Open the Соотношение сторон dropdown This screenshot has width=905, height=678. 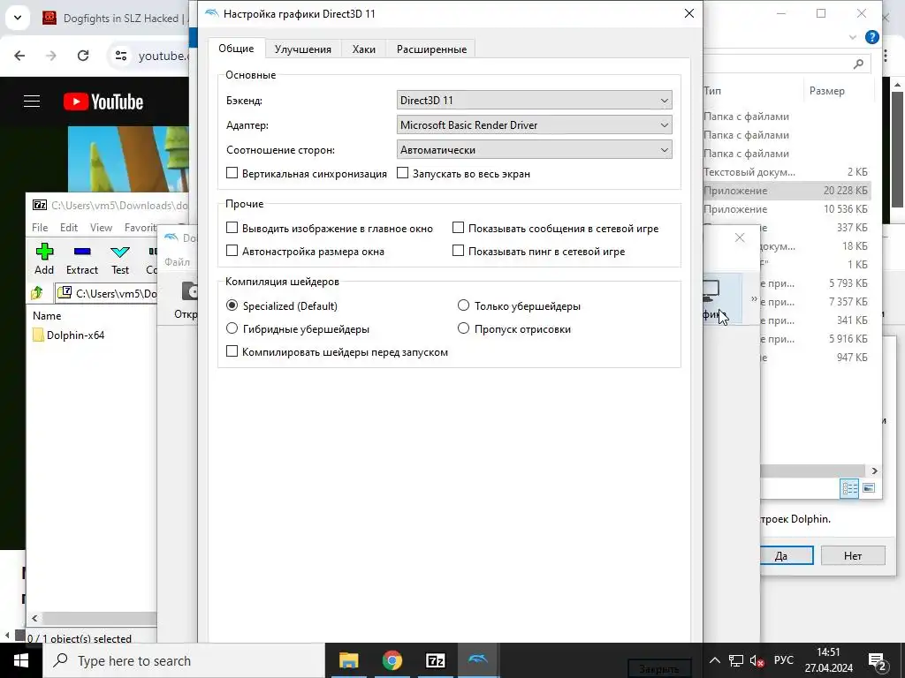coord(534,150)
